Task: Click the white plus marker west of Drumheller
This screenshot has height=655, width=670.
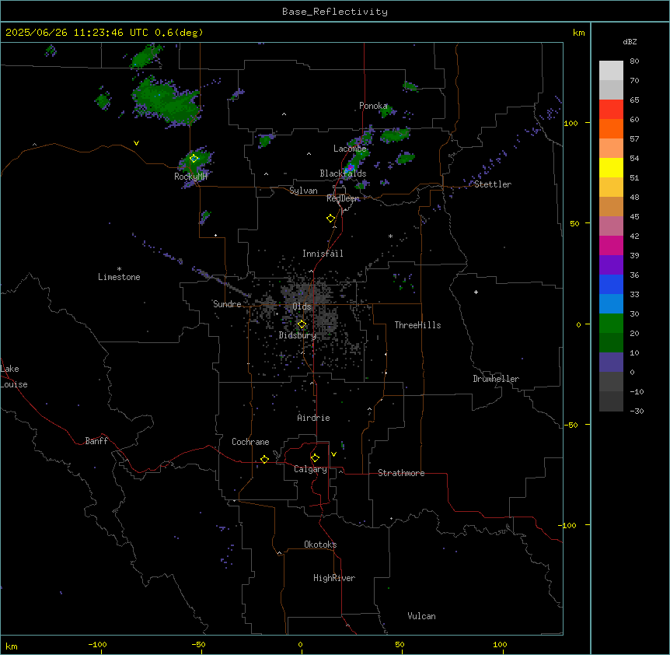Action: pyautogui.click(x=476, y=292)
